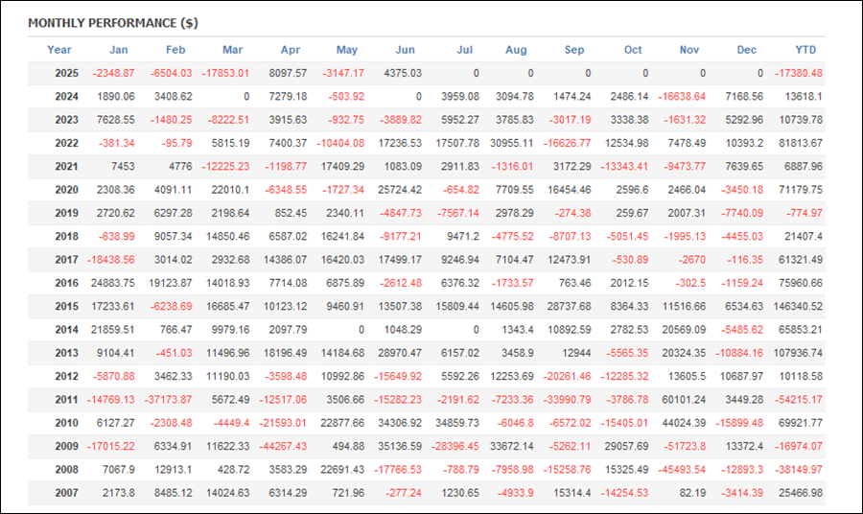Select the 2015 year row label

(66, 307)
